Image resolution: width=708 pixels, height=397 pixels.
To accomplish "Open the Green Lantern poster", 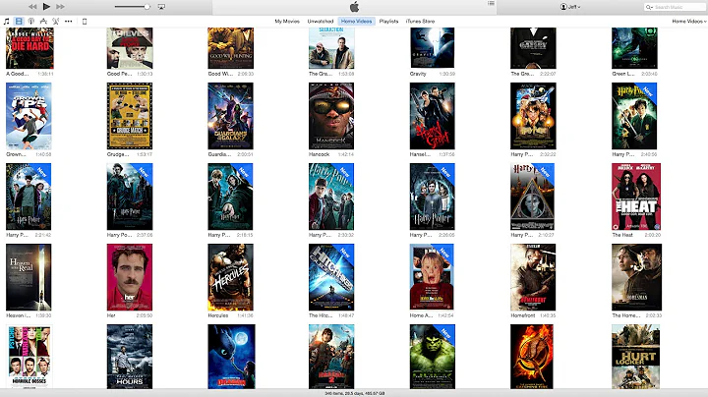I will pyautogui.click(x=634, y=48).
